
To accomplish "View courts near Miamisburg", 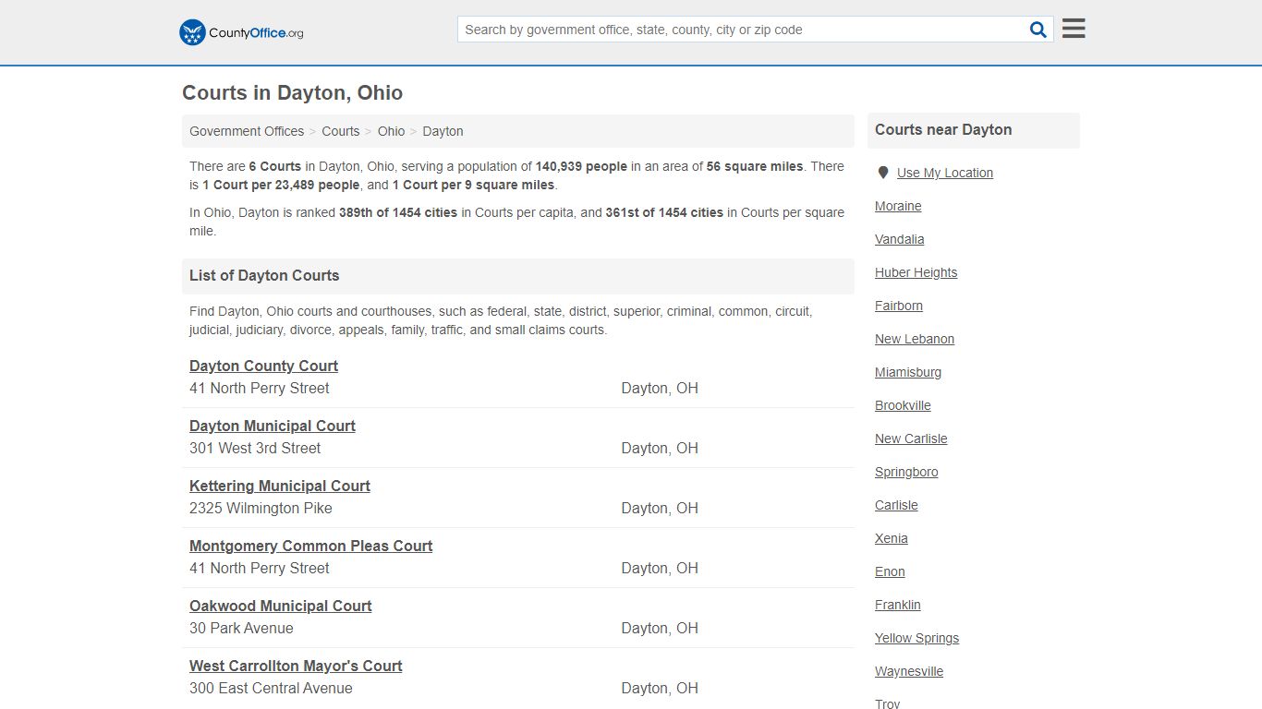I will [908, 372].
